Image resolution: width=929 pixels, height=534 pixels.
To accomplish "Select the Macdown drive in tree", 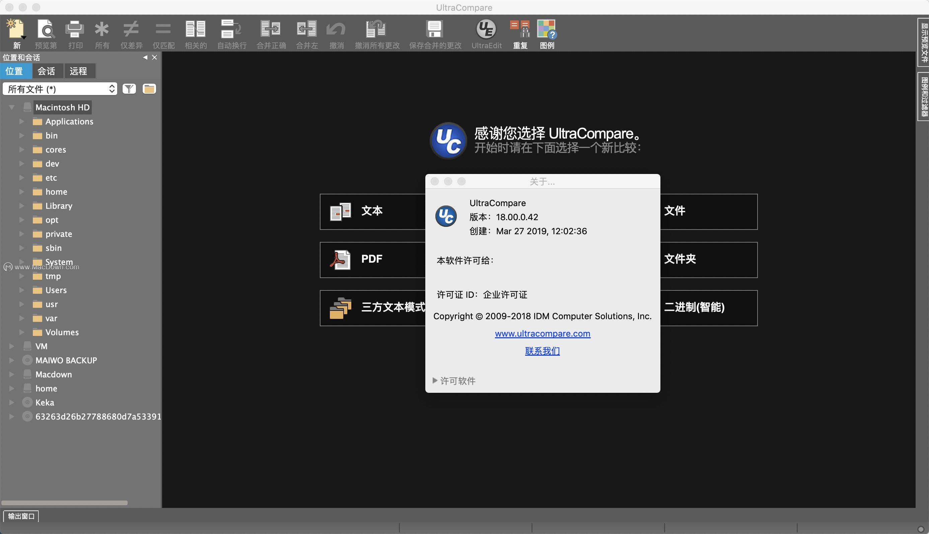I will click(x=54, y=374).
